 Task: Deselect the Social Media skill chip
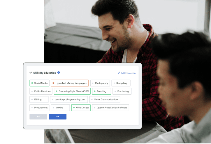tap(39, 83)
